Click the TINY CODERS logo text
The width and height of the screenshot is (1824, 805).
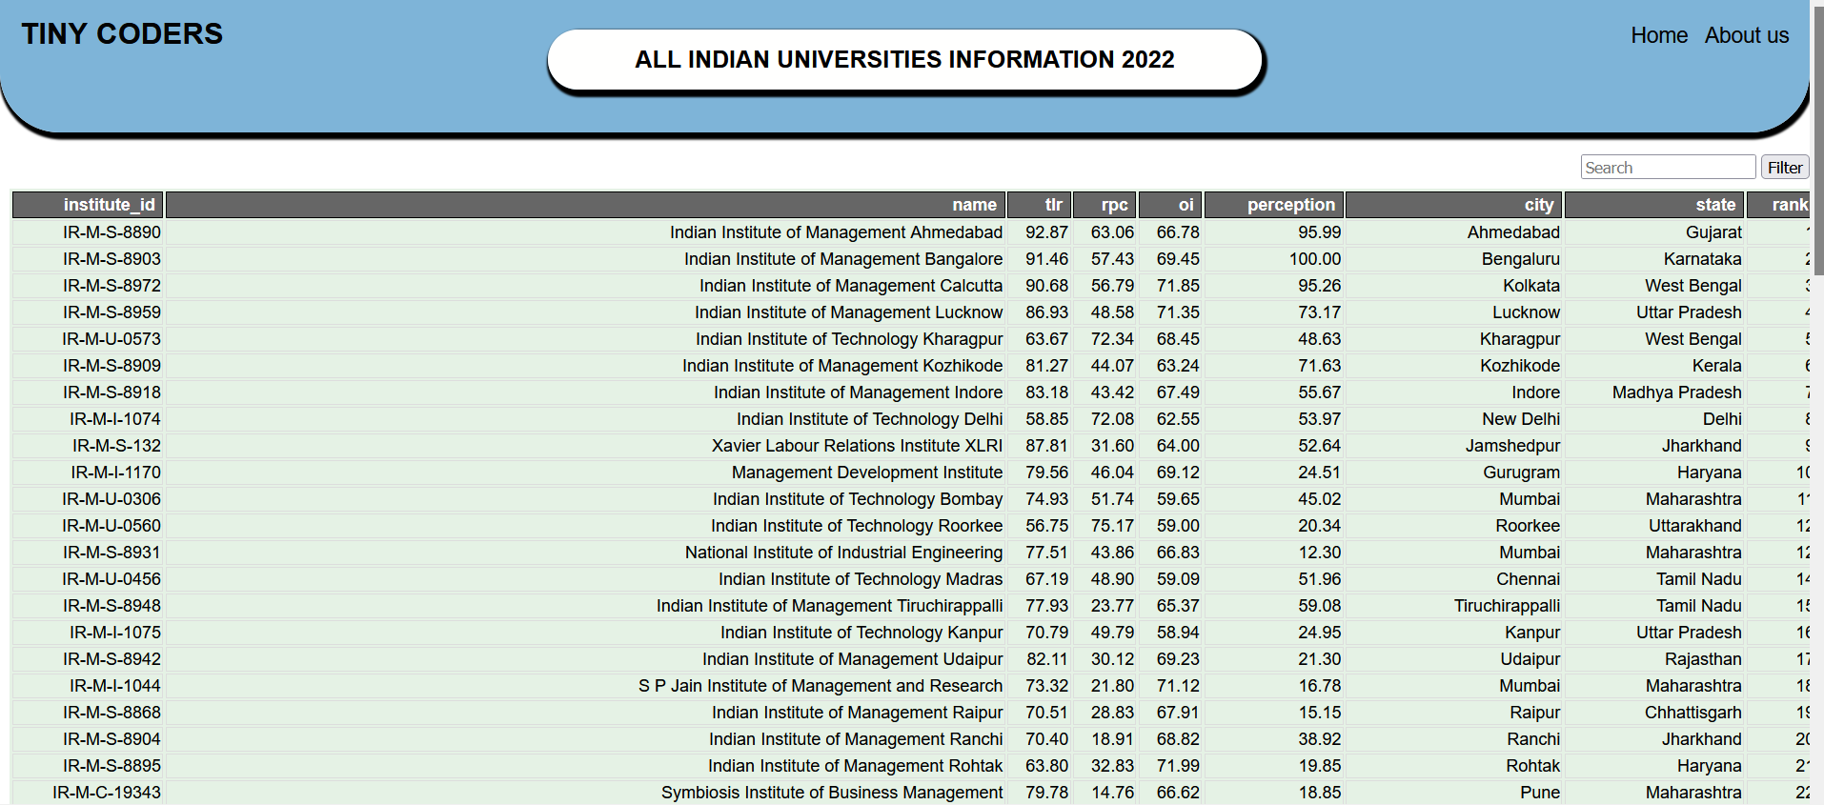point(122,33)
